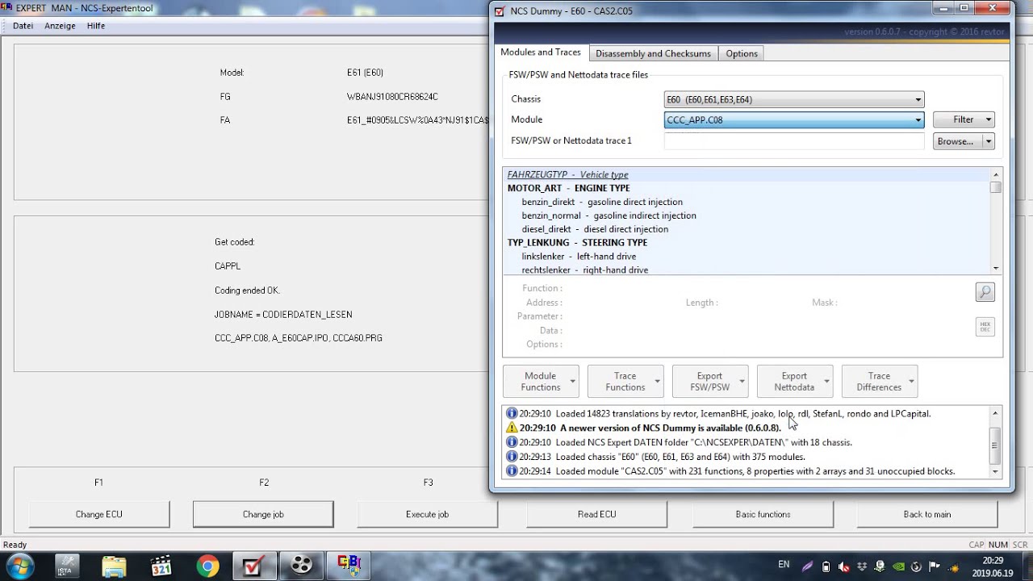The width and height of the screenshot is (1033, 581).
Task: Click the info icon beside Loaded module CAS2.C05
Action: [x=512, y=471]
